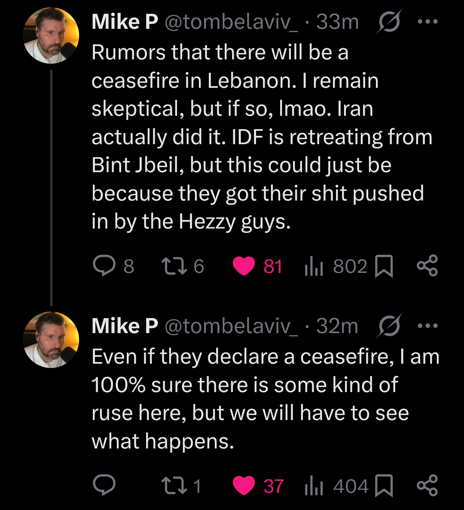464x510 pixels.
Task: Open Mike P's avatar on first tweet
Action: click(x=51, y=35)
